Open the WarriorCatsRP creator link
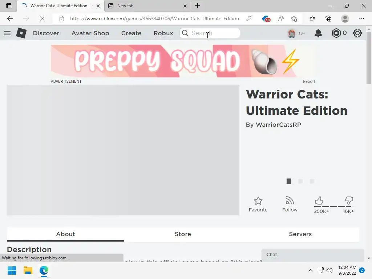372x279 pixels. coord(279,125)
